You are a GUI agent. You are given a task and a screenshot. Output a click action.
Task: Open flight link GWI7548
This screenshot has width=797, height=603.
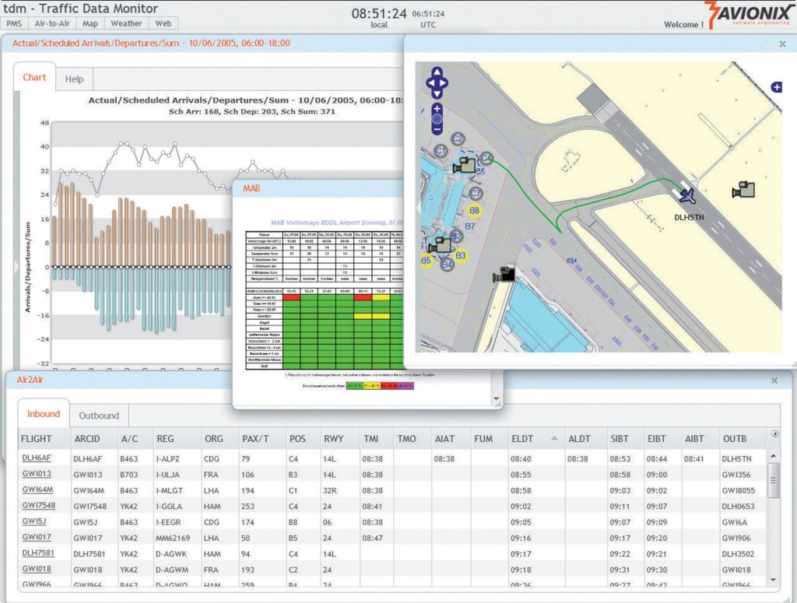click(38, 505)
